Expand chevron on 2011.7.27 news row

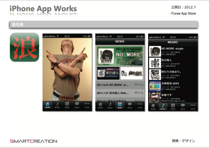(x=142, y=93)
